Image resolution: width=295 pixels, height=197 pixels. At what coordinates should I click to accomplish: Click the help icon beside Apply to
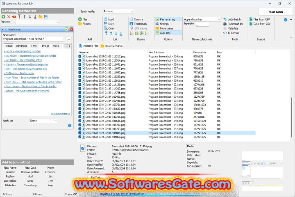(70, 126)
